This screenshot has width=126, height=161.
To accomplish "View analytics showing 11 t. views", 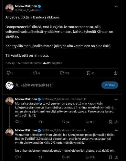I will click(x=90, y=122).
